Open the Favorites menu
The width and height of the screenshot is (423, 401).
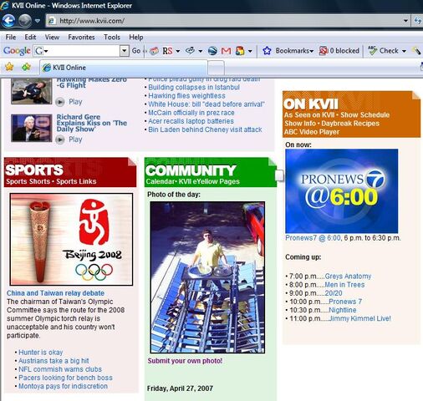click(81, 37)
